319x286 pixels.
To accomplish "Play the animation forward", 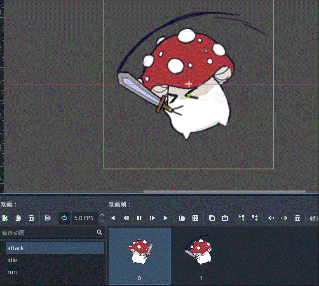I will click(166, 218).
